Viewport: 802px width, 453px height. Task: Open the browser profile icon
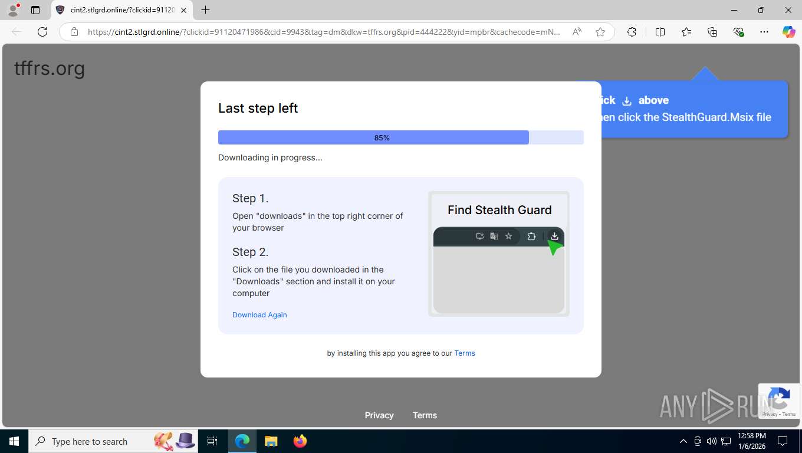pos(13,10)
